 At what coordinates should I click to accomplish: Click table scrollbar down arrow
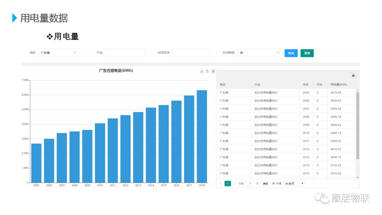coord(358,178)
